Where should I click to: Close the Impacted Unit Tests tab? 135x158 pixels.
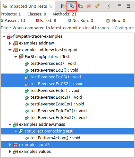(x=51, y=6)
